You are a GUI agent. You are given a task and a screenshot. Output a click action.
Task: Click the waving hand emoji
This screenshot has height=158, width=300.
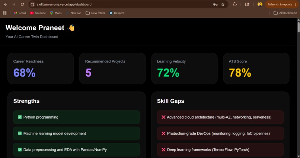[x=71, y=28]
